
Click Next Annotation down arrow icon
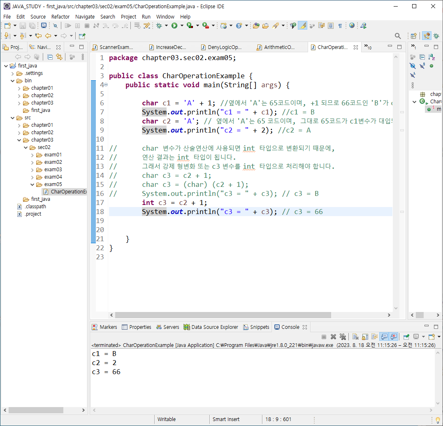[7, 36]
